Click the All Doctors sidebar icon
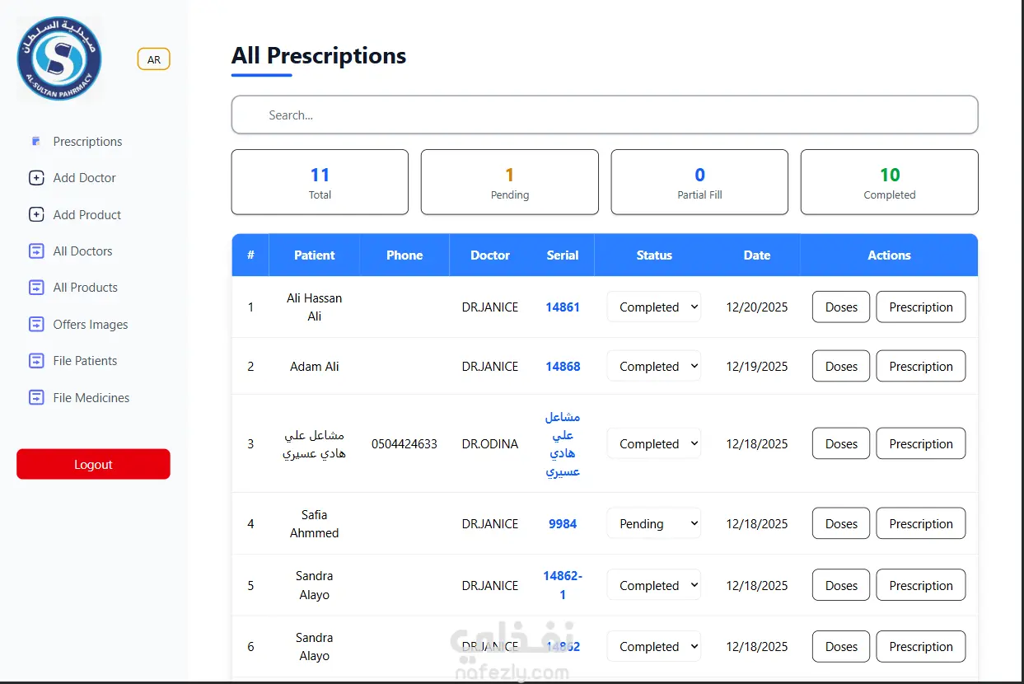 click(36, 251)
